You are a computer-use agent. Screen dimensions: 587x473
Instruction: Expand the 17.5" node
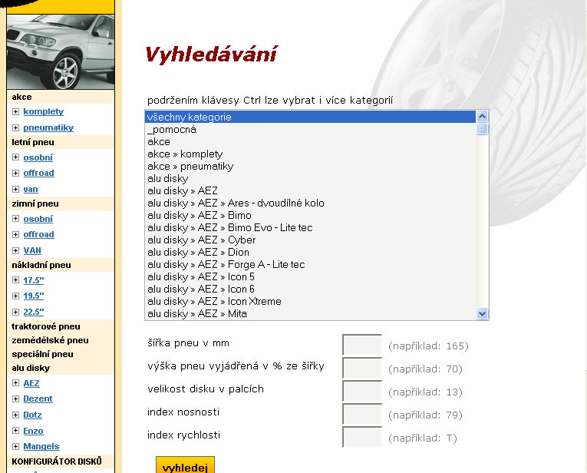[x=15, y=280]
